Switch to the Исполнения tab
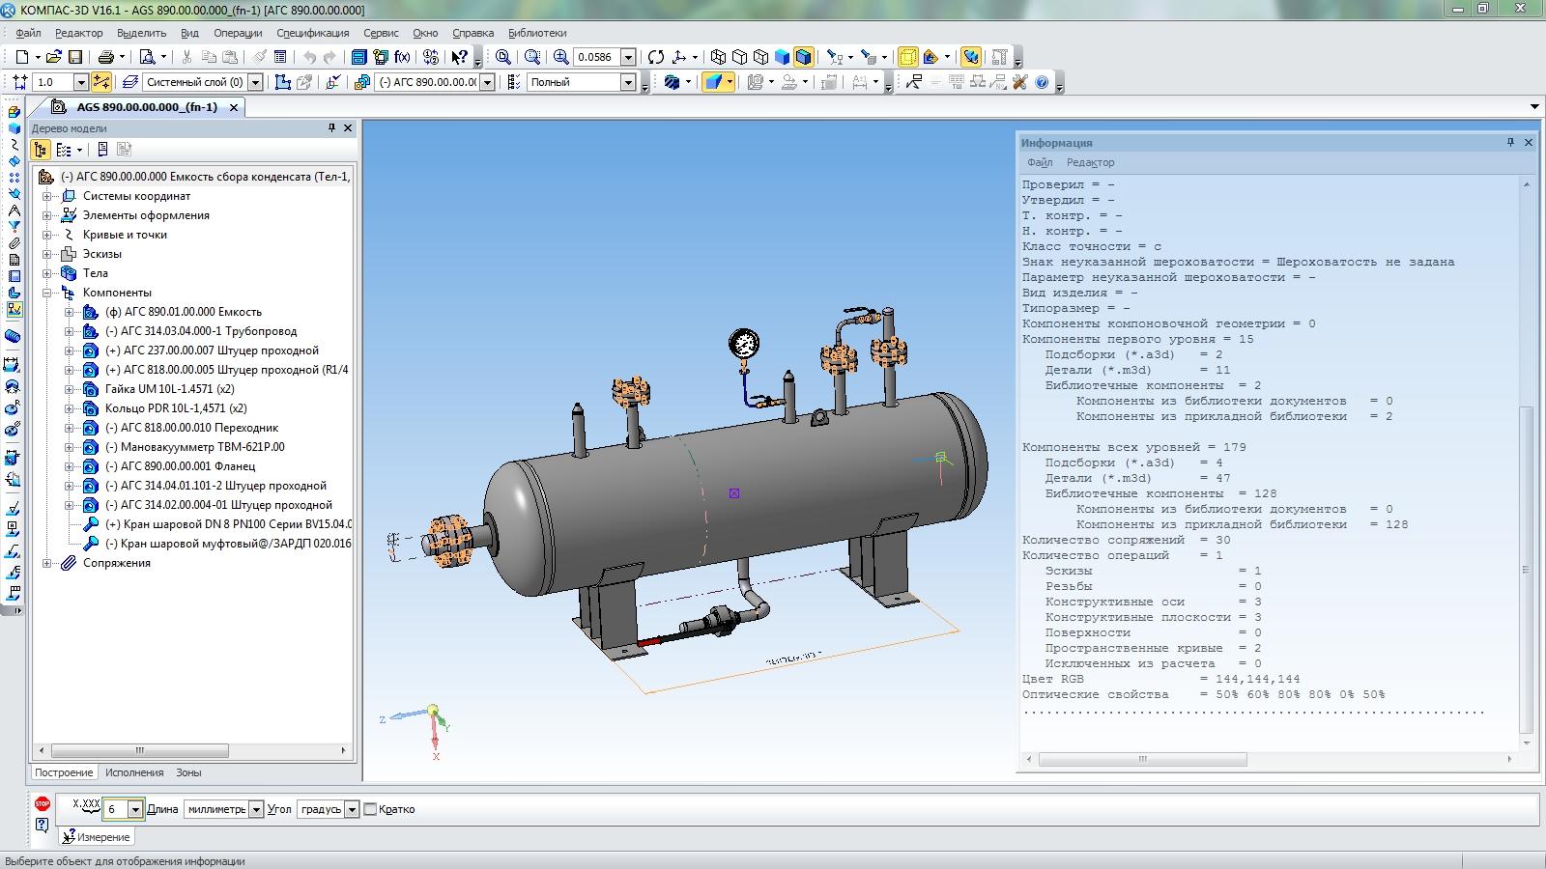The width and height of the screenshot is (1546, 869). click(x=134, y=772)
